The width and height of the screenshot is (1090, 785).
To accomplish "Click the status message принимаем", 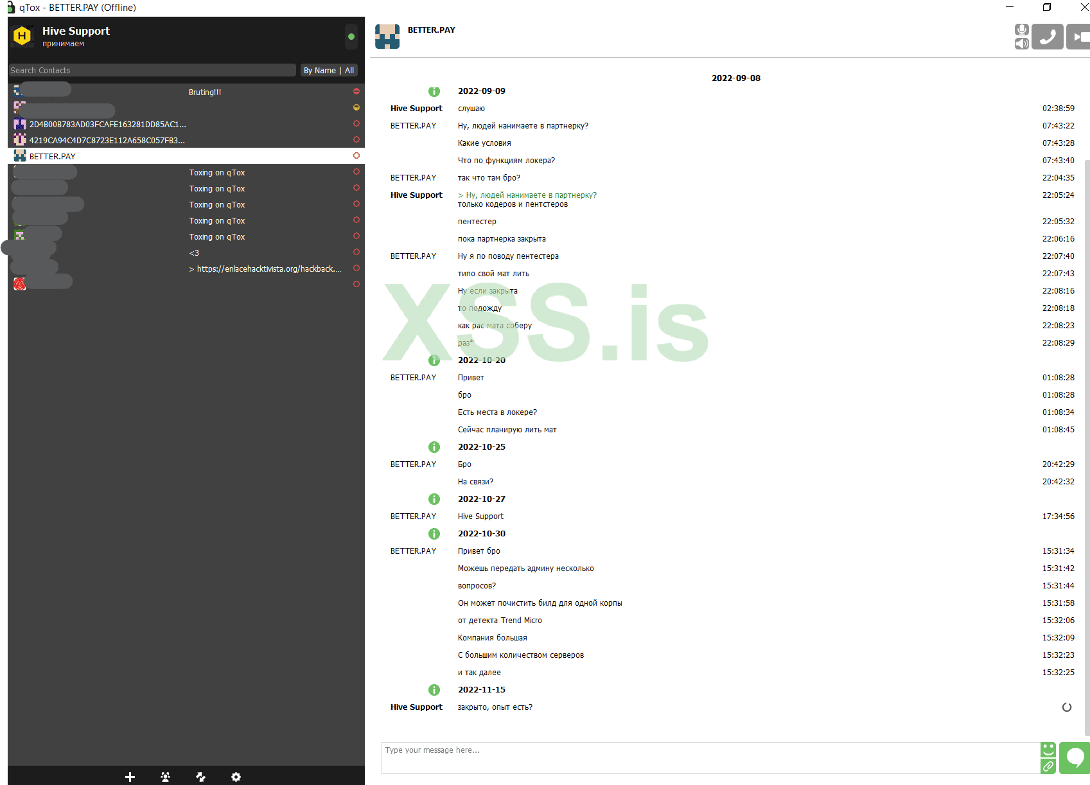I will click(x=64, y=44).
